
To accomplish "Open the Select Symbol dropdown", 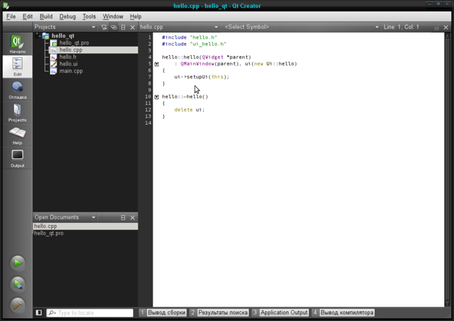I will 301,27.
